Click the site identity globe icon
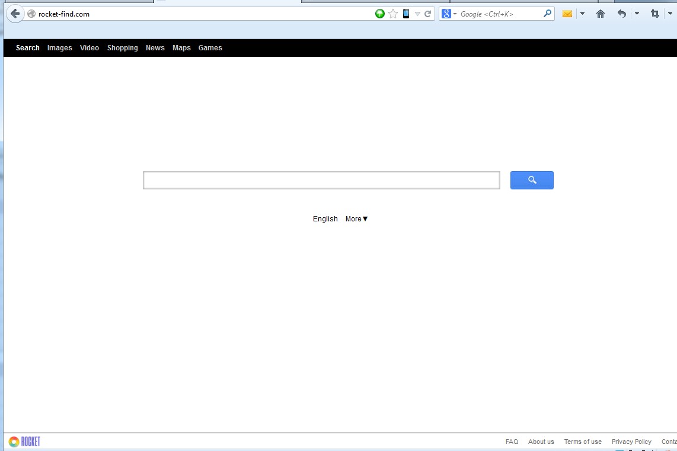This screenshot has width=677, height=451. pos(31,14)
